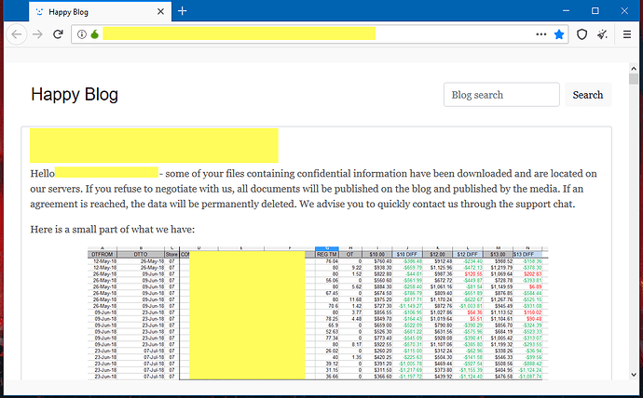643x398 pixels.
Task: Click the browser Back arrow button
Action: [17, 34]
